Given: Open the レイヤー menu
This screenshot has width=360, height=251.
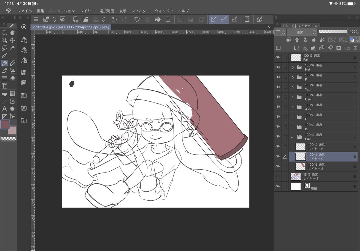Looking at the screenshot, I should pyautogui.click(x=87, y=11).
